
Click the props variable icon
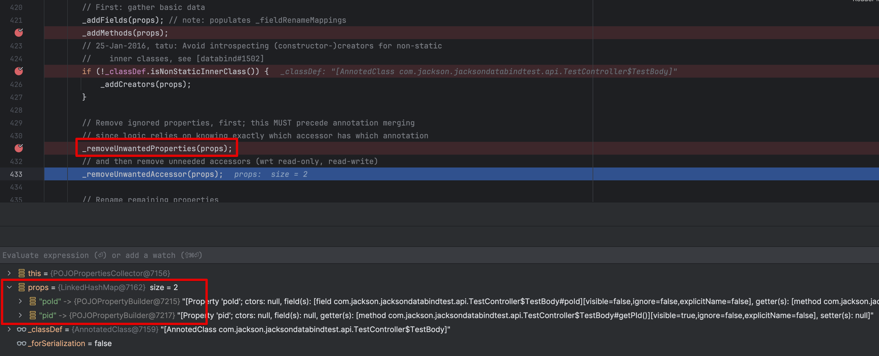coord(22,287)
